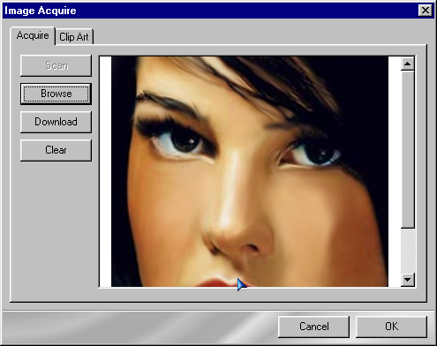Select the Acquire tab
Viewport: 437px width, 346px height.
[x=33, y=35]
